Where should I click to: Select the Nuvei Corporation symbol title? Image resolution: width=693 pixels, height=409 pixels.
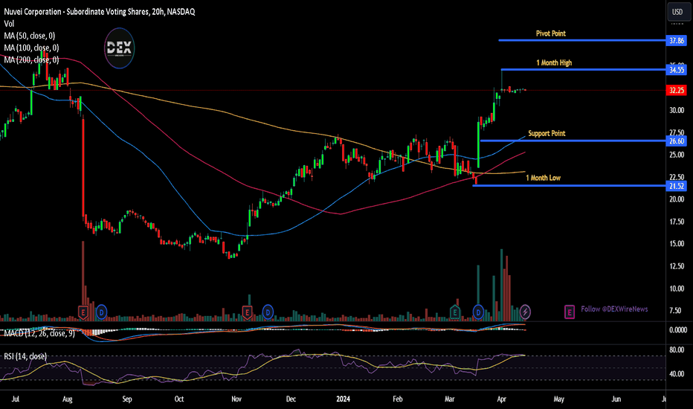click(x=100, y=12)
